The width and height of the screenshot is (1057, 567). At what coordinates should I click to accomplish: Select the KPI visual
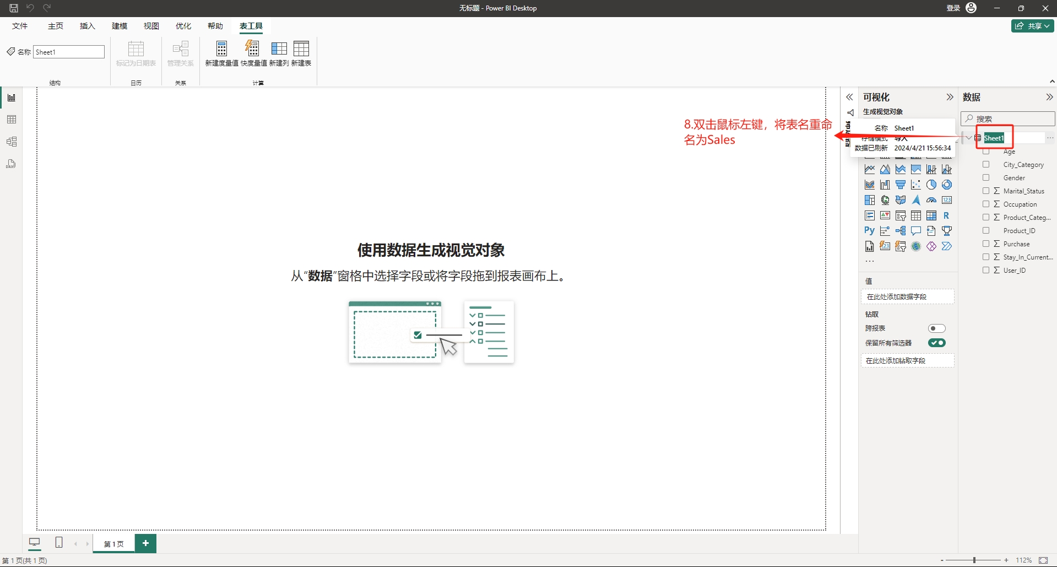pos(885,215)
